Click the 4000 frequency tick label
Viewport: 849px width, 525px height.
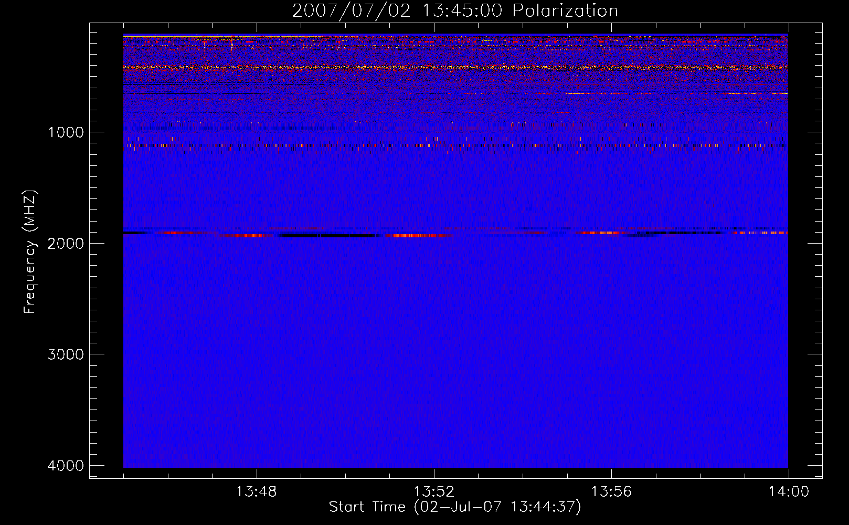66,466
